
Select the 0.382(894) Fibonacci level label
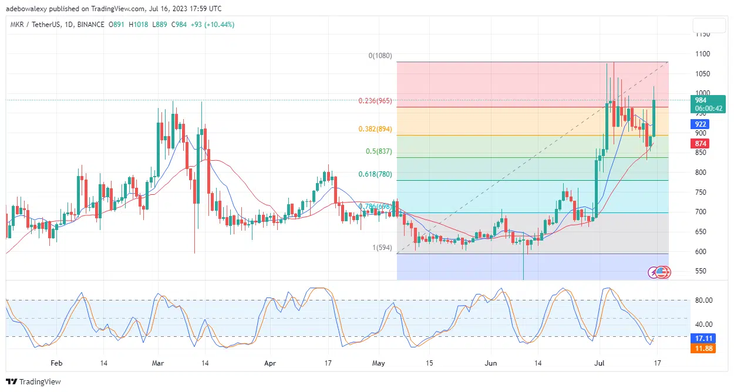(x=376, y=129)
